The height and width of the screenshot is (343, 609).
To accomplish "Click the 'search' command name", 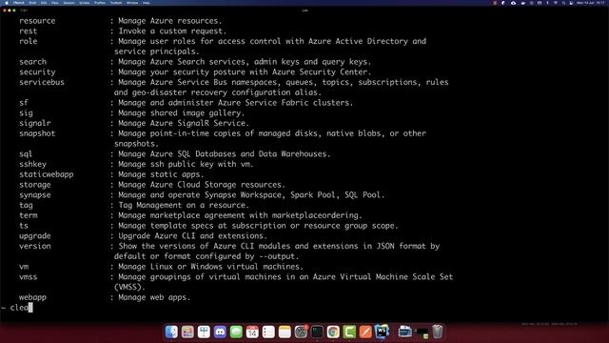I will point(33,62).
